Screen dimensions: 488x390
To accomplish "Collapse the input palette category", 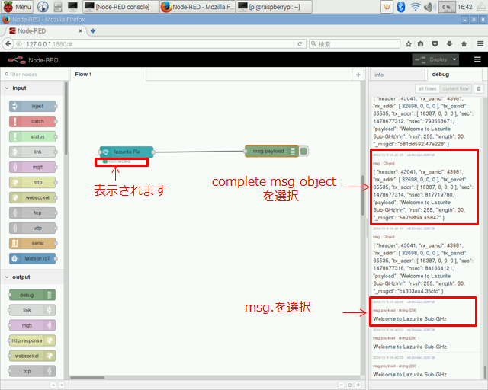I will (x=33, y=88).
